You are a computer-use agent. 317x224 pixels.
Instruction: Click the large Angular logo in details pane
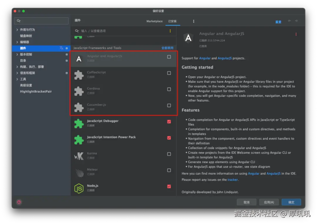(x=188, y=38)
